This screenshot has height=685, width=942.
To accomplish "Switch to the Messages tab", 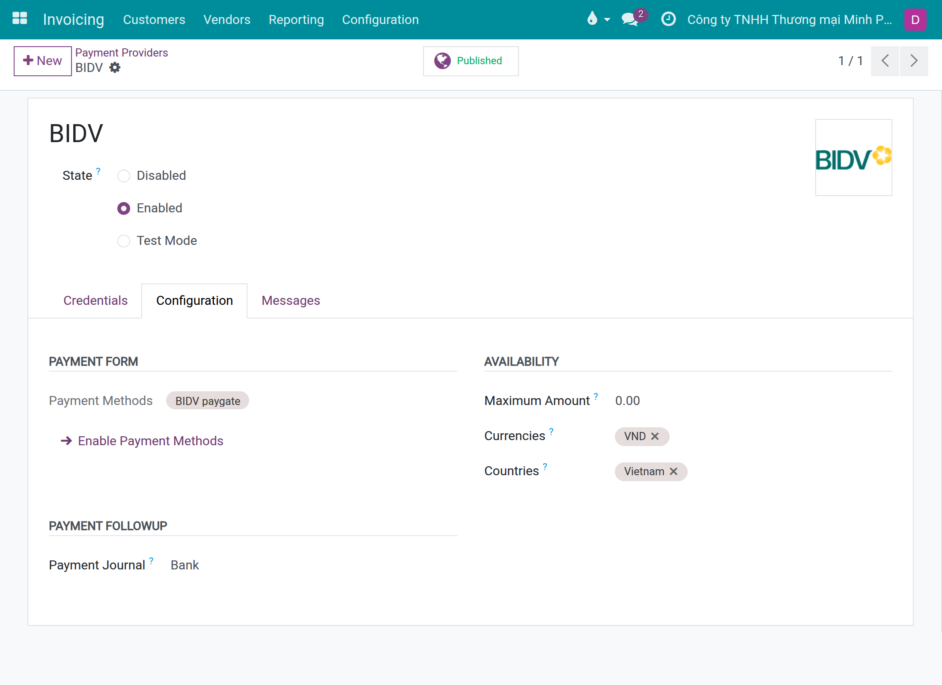I will pos(291,301).
